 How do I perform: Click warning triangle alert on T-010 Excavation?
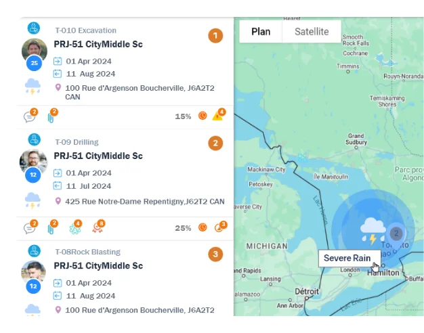(217, 116)
